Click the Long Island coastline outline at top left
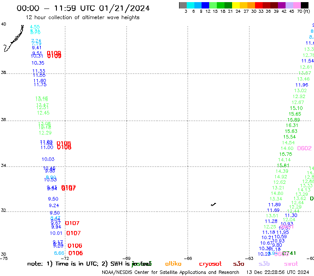Viewport: 314px width, 276px height. 14,38
